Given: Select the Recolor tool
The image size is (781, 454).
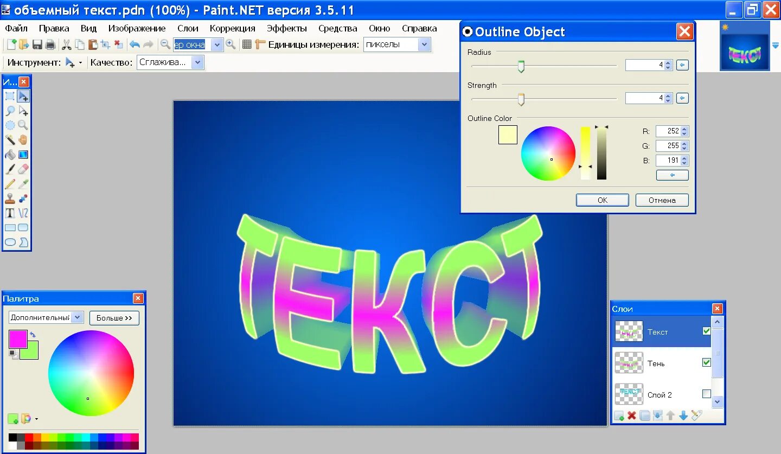Looking at the screenshot, I should [23, 199].
